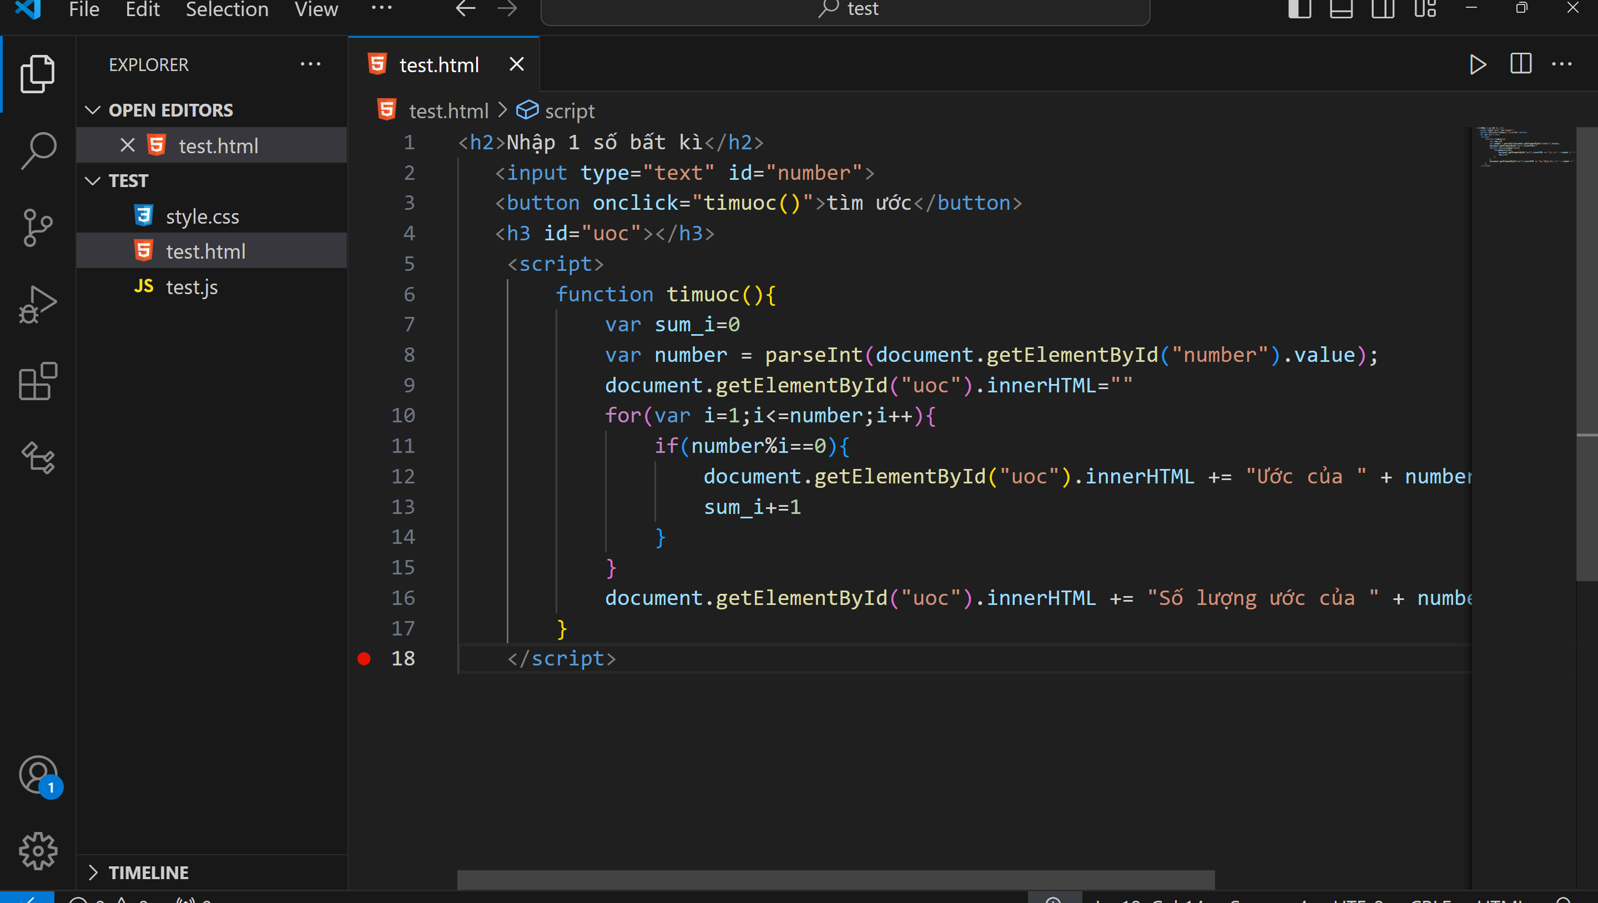Open Run and Debug view

(x=38, y=305)
